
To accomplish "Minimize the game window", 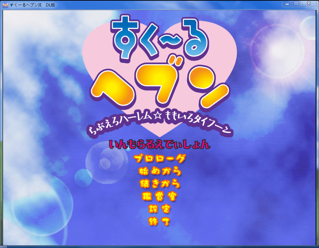I will 286,3.
